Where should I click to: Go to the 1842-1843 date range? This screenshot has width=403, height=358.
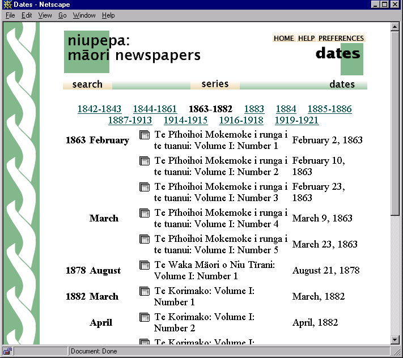tap(99, 109)
